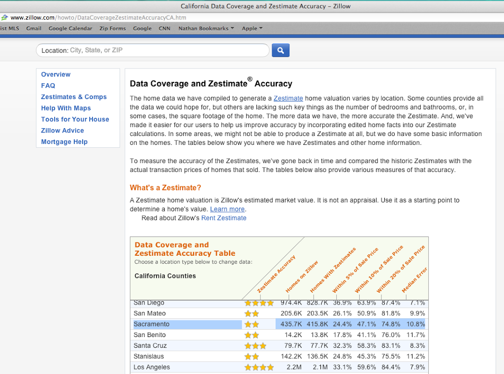Viewport: 504px width, 374px height.
Task: Follow the Zestimate link in the paragraph
Action: coord(288,99)
